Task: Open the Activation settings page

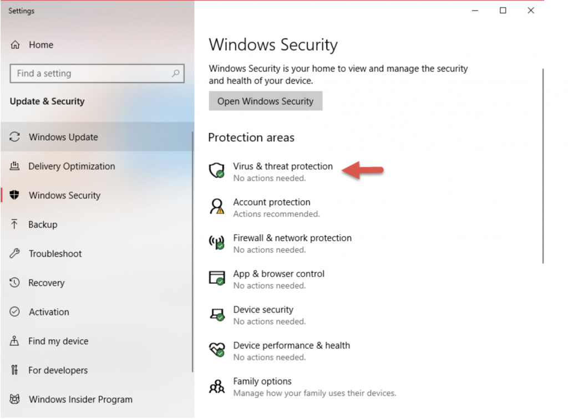Action: click(49, 312)
